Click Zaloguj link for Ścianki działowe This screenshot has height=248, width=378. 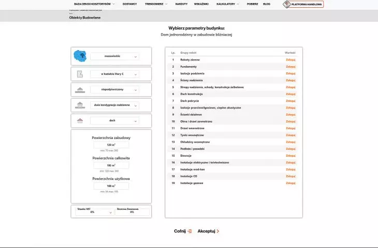(290, 115)
